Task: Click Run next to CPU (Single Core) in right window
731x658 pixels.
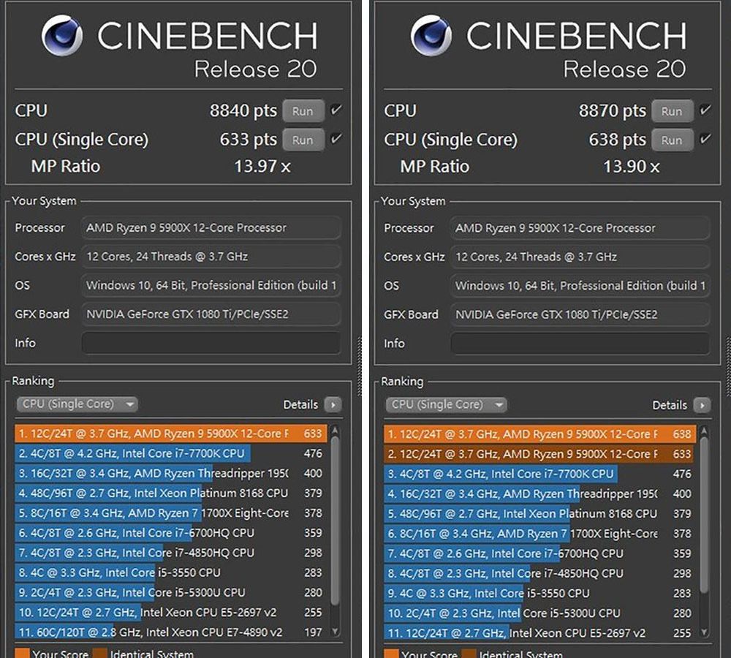Action: click(x=672, y=140)
